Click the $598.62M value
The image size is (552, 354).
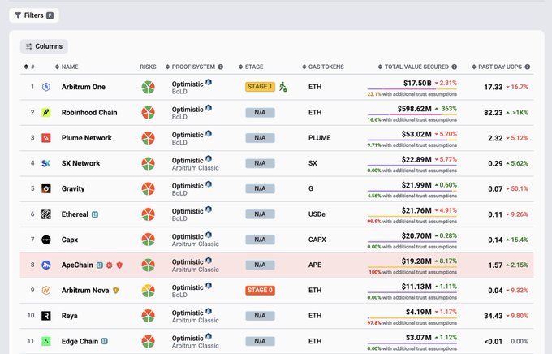coord(414,109)
